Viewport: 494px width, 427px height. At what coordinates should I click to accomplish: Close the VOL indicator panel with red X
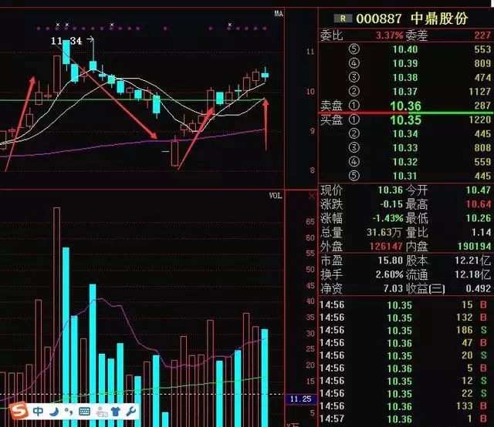point(312,197)
